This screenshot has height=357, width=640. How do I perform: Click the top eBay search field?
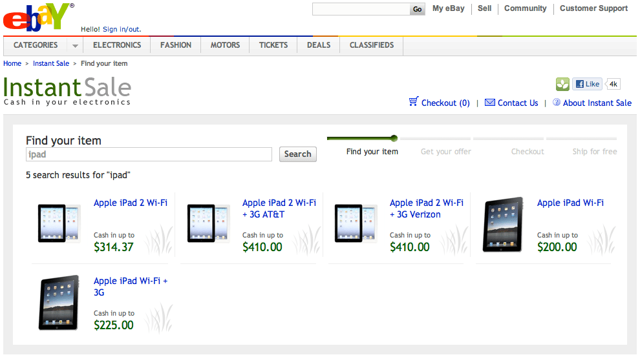click(361, 9)
